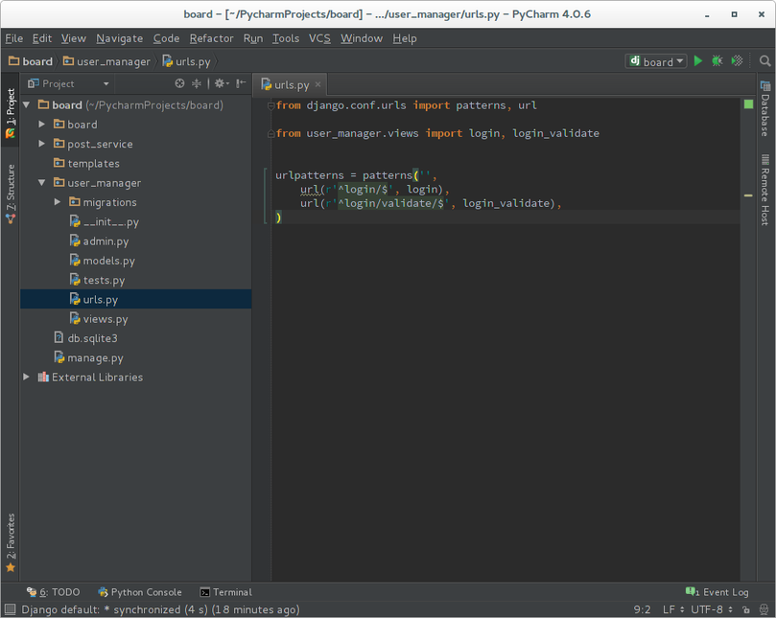
Task: Run with coverage icon
Action: point(737,60)
